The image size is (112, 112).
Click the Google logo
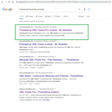7,9
